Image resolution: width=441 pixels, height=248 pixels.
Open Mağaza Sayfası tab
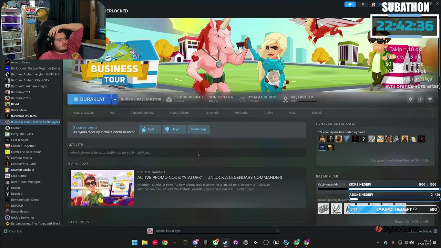pos(83,113)
